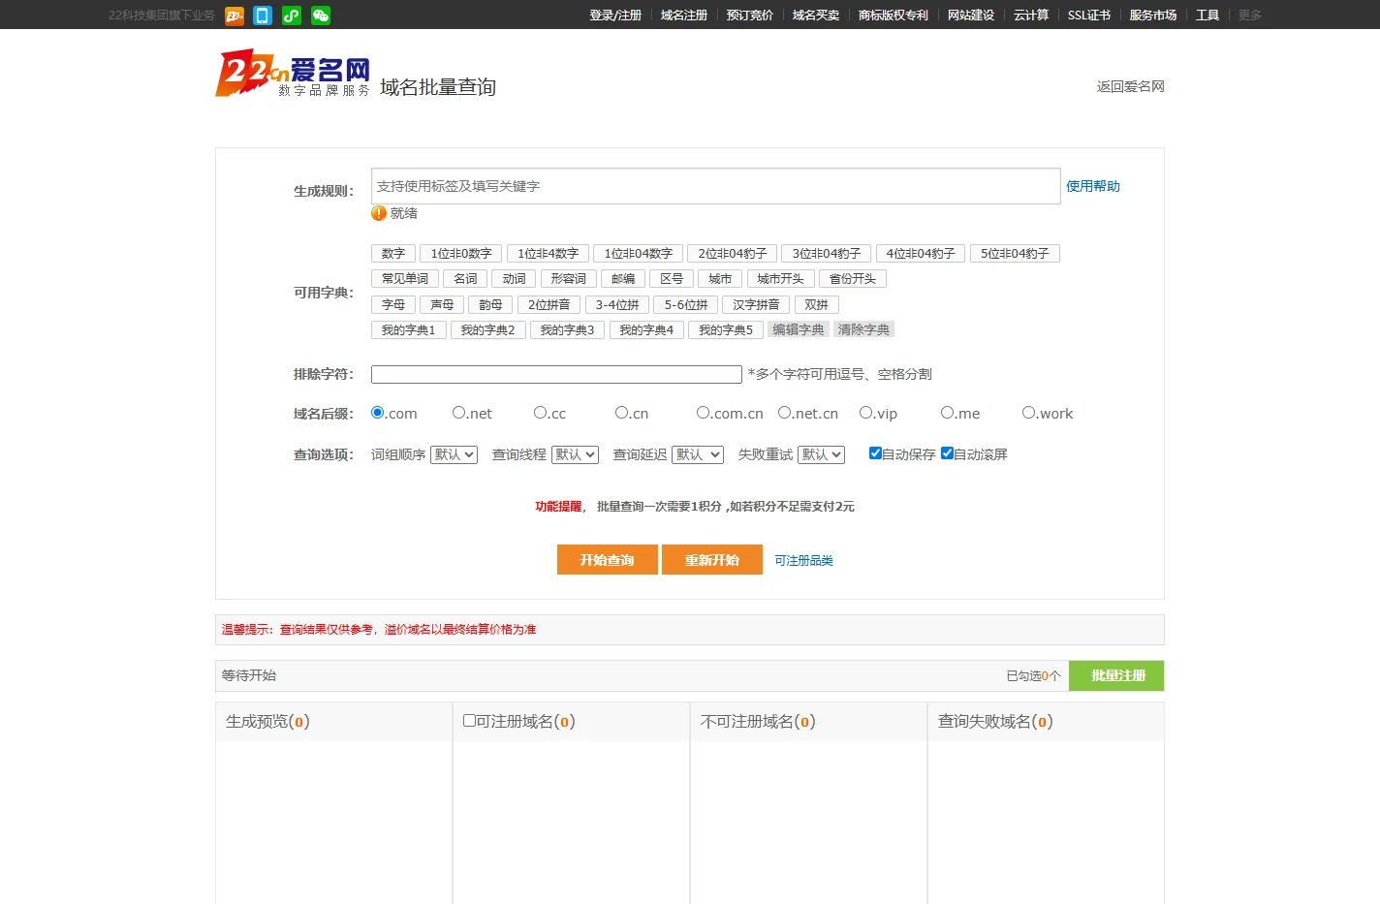
Task: Click 返回爱名网 link
Action: tap(1130, 86)
